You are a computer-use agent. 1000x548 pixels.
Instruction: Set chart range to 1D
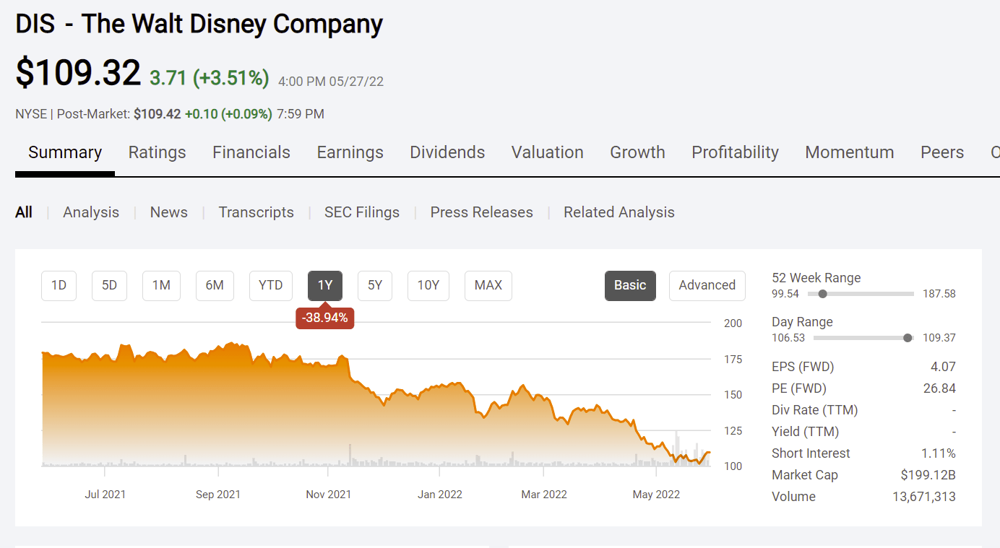59,285
